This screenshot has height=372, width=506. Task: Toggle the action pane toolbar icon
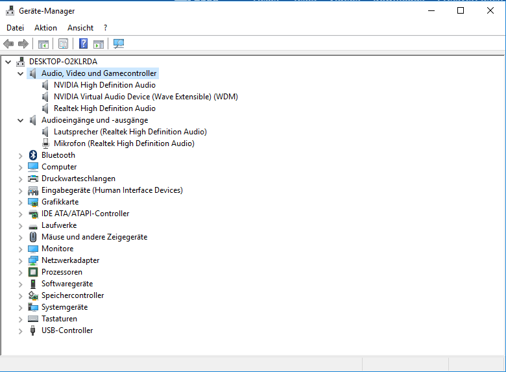coord(99,44)
